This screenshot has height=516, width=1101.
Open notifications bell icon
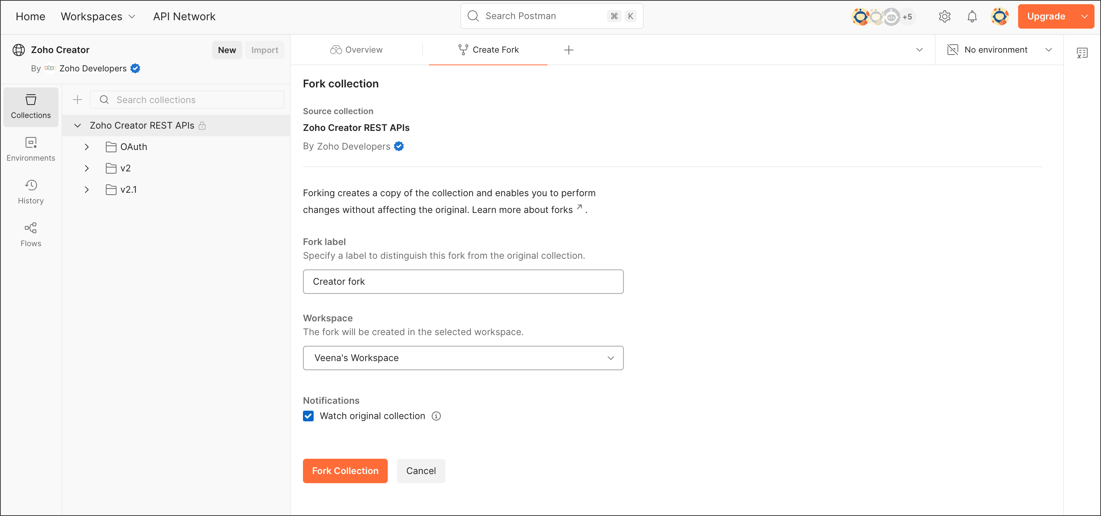[x=972, y=16]
